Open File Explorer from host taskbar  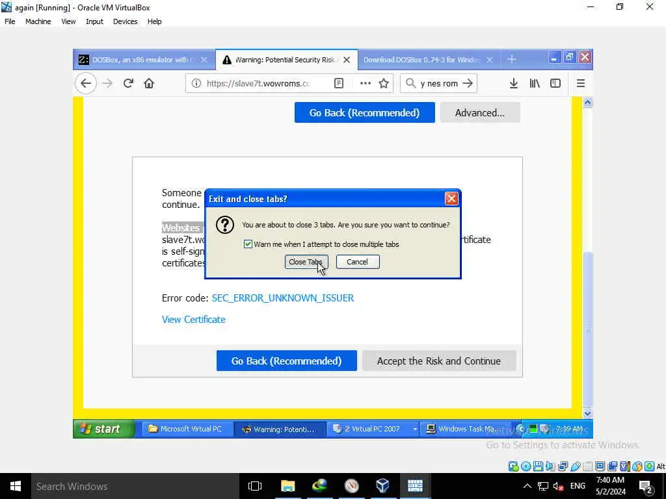tap(287, 486)
